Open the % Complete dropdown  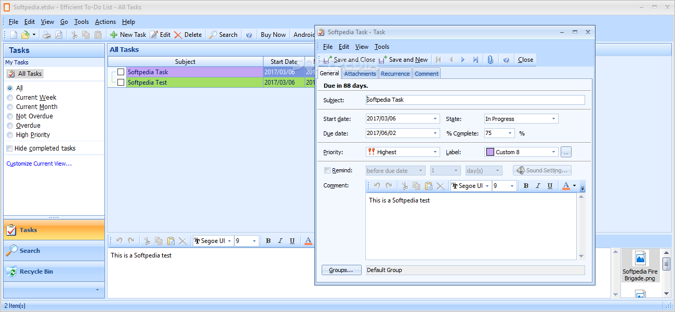click(510, 133)
